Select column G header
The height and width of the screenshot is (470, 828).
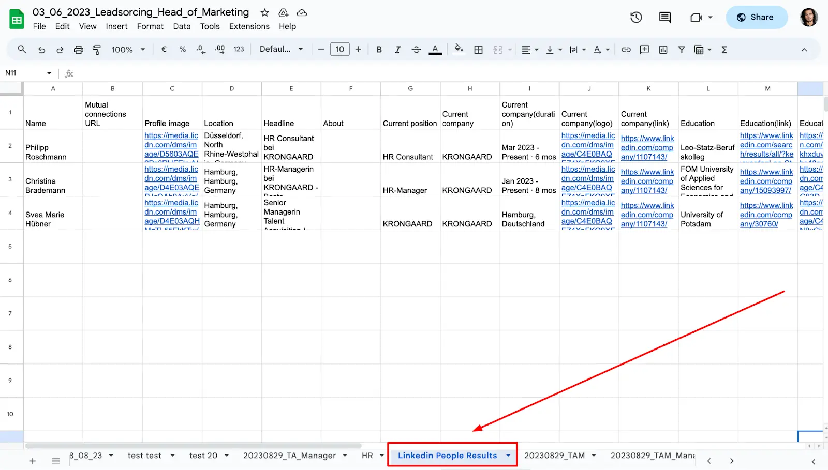pos(410,89)
